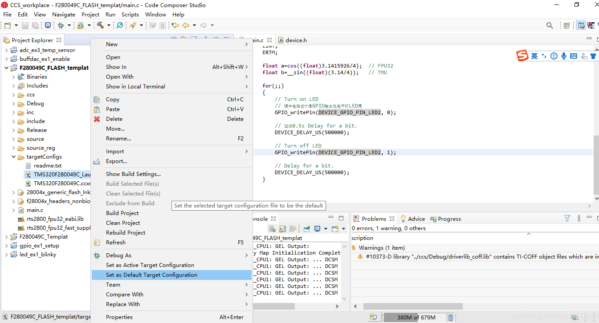The image size is (599, 323).
Task: Click the highlighter search toolbar icon
Action: (132, 26)
